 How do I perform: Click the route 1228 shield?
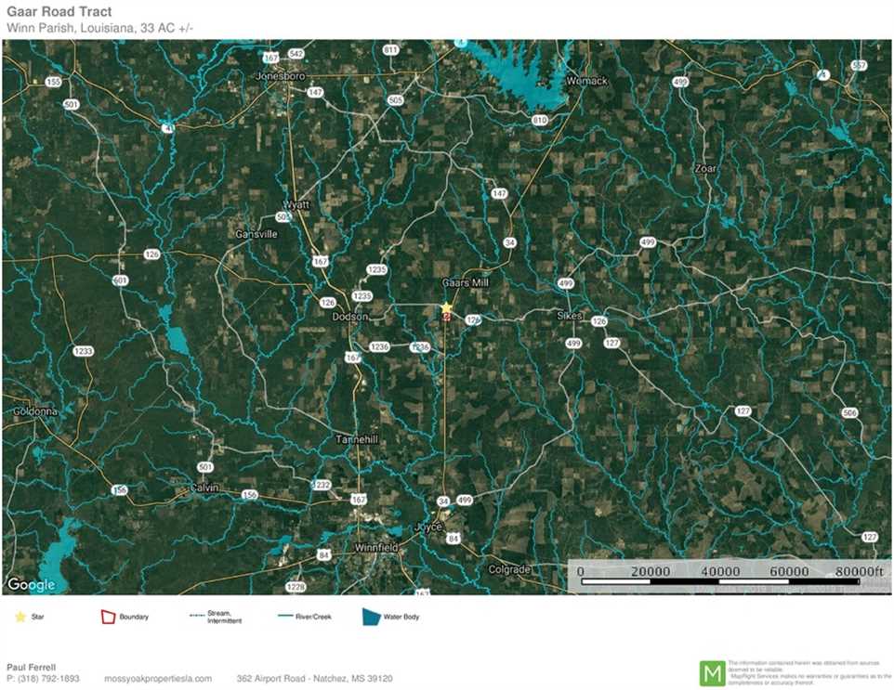click(296, 587)
